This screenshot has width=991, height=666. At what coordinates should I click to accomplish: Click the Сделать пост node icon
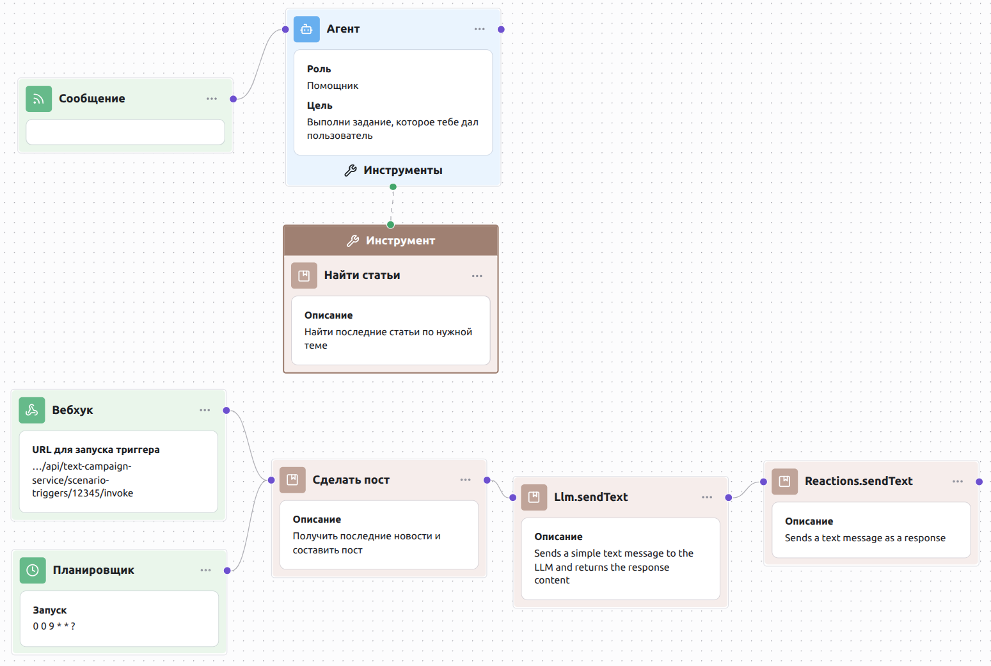point(292,480)
